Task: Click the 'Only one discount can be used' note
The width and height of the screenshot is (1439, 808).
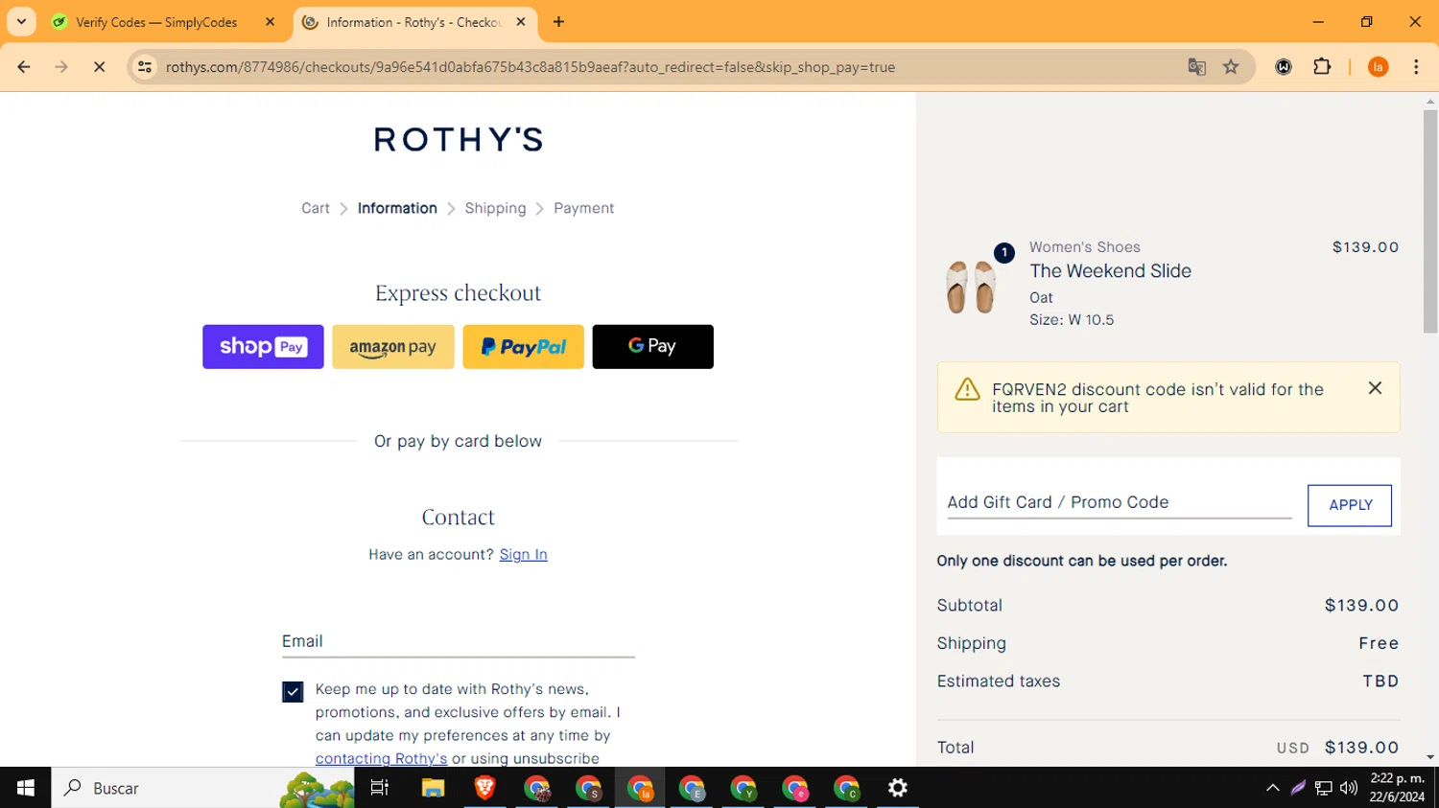Action: [x=1082, y=561]
